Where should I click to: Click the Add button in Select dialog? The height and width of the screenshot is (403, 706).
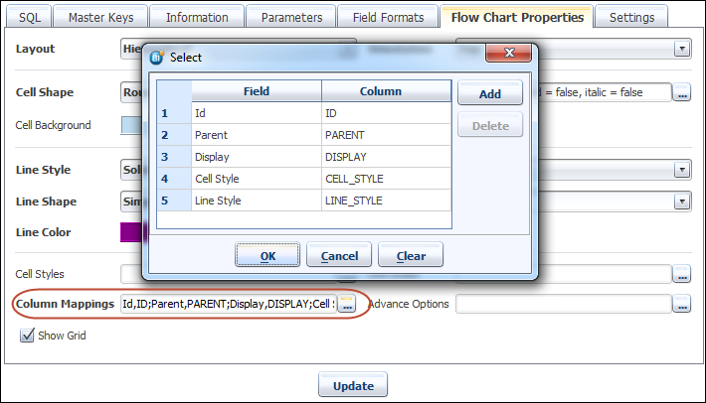pos(489,93)
